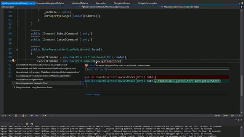Pin the MakeReservationViewModel.cs tab
Viewport: 244px width, 137px height.
click(x=31, y=3)
